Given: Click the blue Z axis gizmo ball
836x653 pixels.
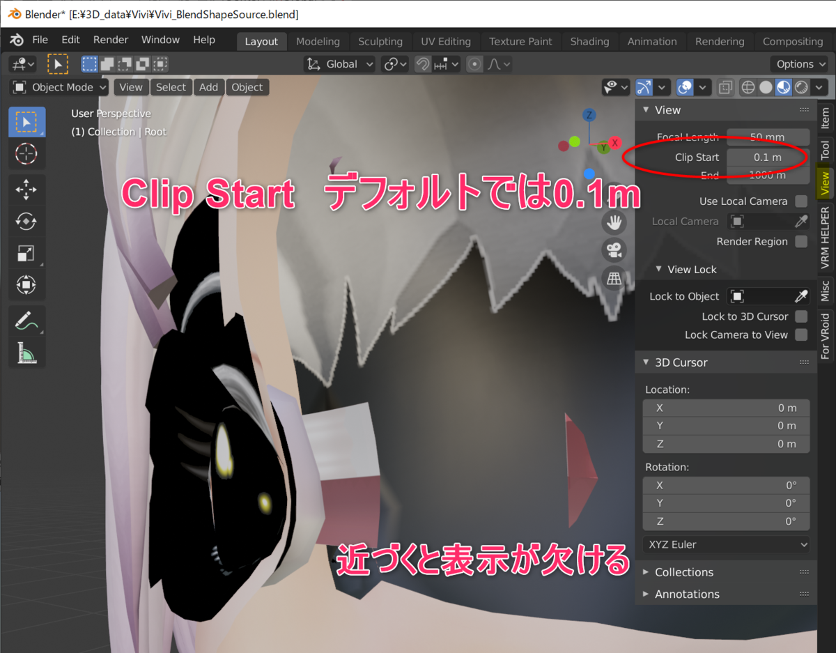Looking at the screenshot, I should [589, 115].
